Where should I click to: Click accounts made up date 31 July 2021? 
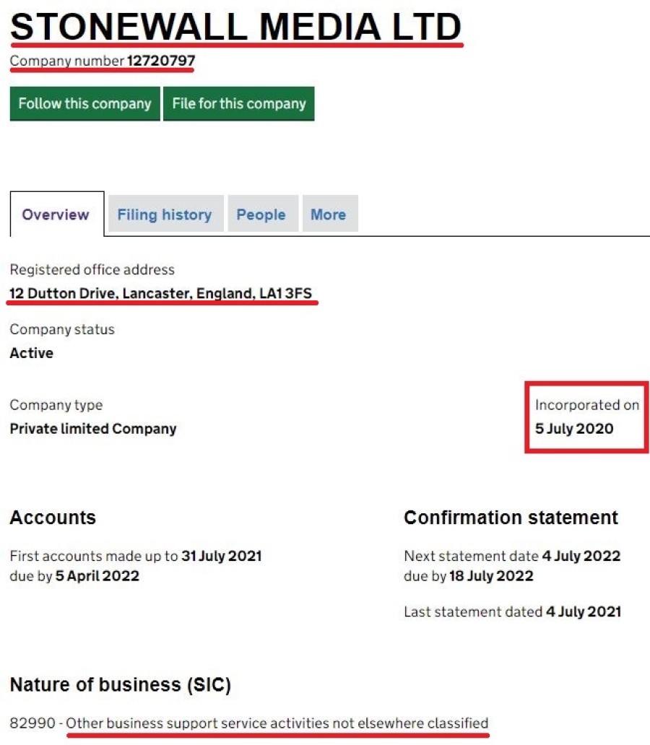(222, 556)
